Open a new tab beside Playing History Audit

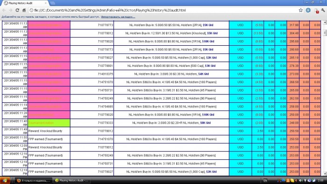click(52, 3)
